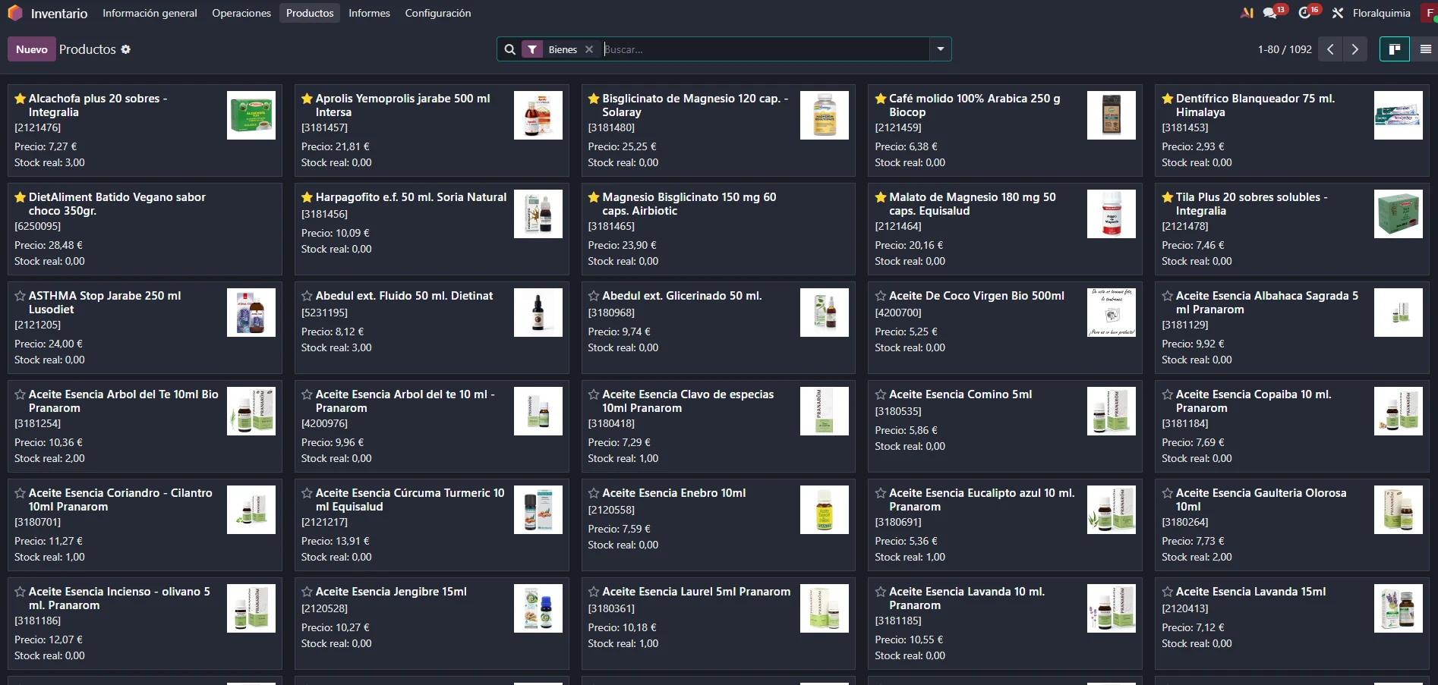Mark ASTHMA Stop Jarabe as favorite
This screenshot has height=685, width=1438.
[x=20, y=296]
